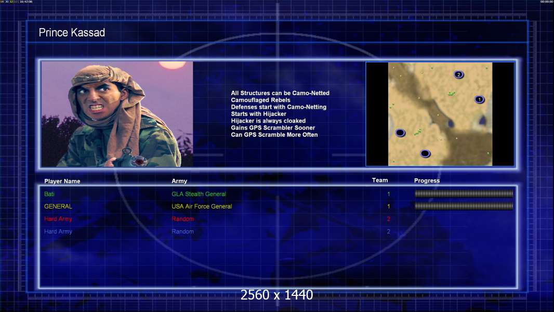Click the Player Name column header

[62, 181]
